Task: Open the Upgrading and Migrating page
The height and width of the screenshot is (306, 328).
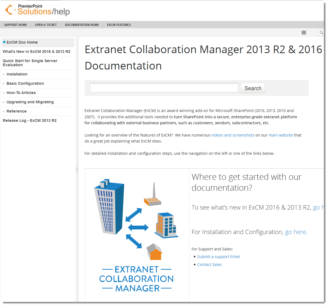Action: (30, 102)
